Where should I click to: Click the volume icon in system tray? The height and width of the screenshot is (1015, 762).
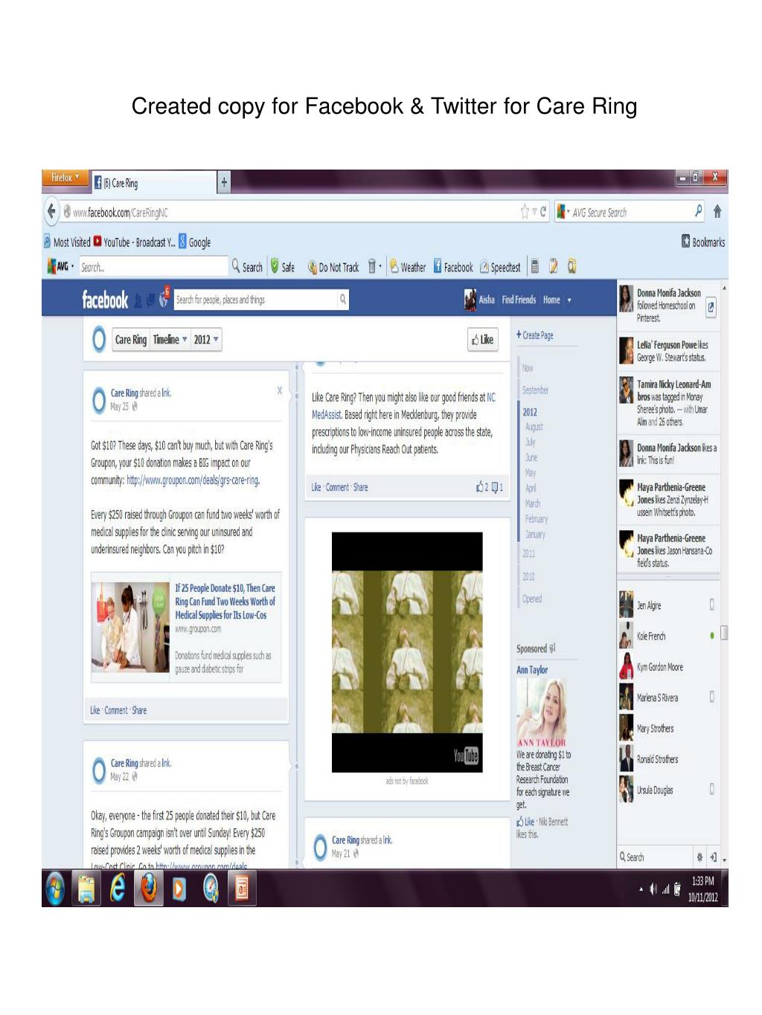pyautogui.click(x=653, y=889)
